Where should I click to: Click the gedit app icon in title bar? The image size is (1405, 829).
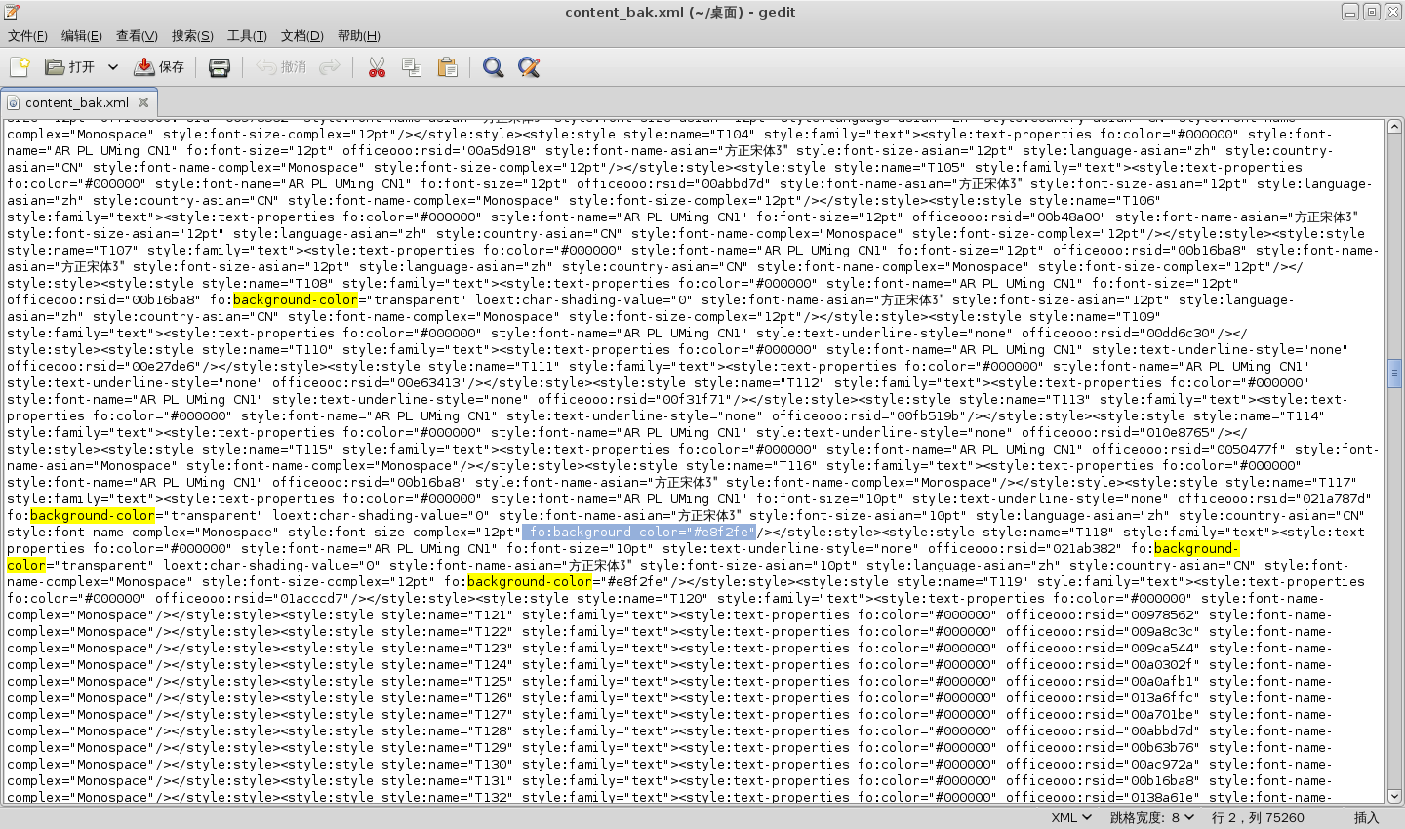pos(12,12)
